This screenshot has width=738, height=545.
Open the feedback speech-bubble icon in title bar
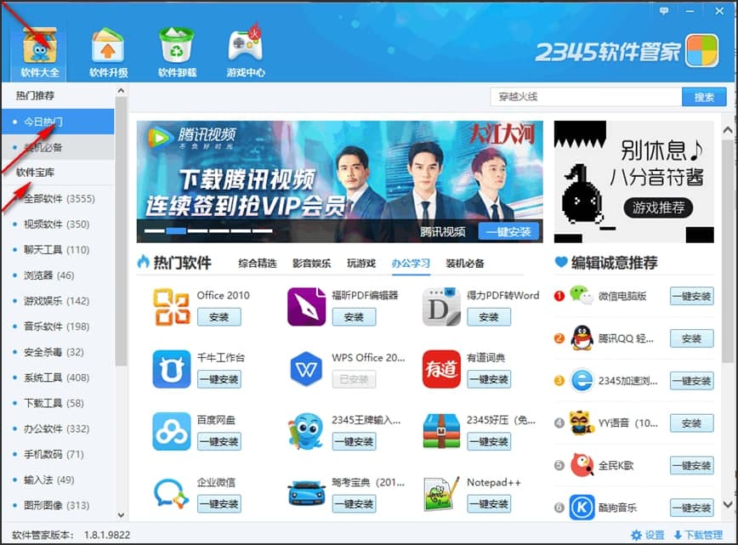click(x=664, y=10)
